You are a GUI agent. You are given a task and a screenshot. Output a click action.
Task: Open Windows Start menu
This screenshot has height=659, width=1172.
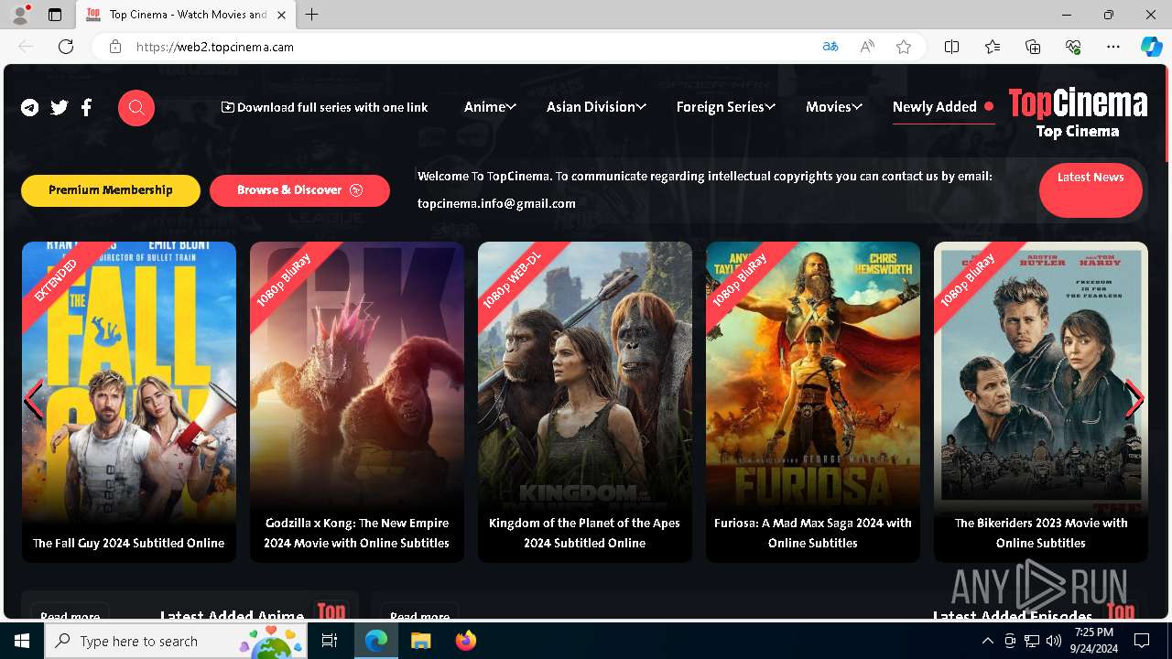(x=22, y=641)
